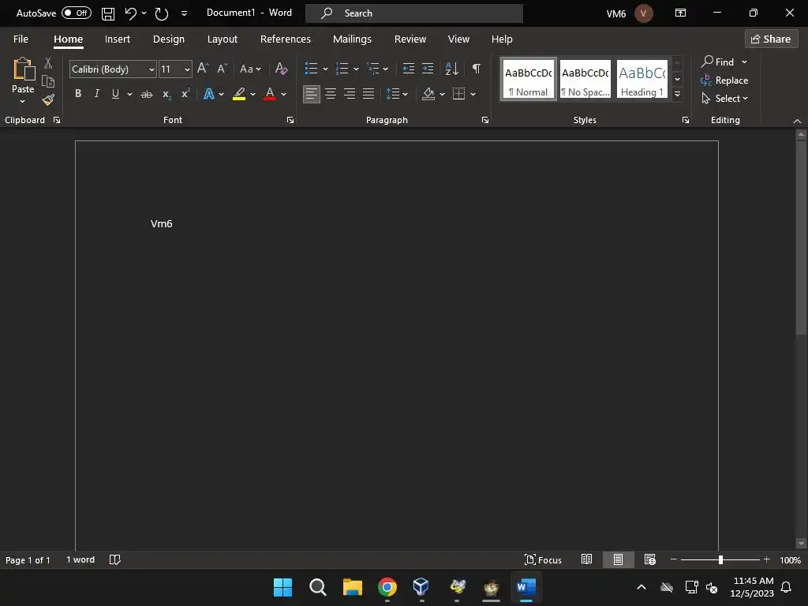Viewport: 808px width, 606px height.
Task: Open Styles pane launcher
Action: (x=686, y=120)
